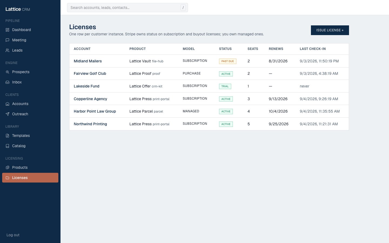Click the PAST DUE status badge
This screenshot has width=389, height=243.
point(228,61)
